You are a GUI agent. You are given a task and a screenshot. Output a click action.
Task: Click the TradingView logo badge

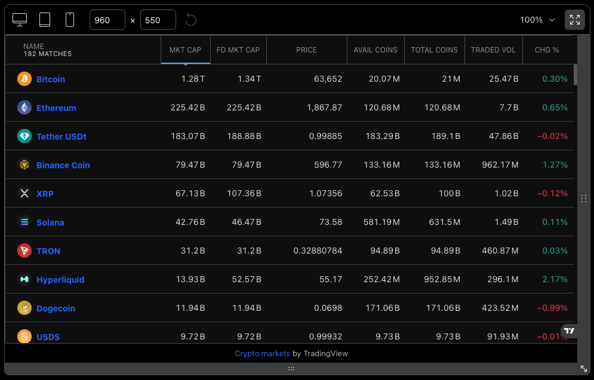[569, 331]
